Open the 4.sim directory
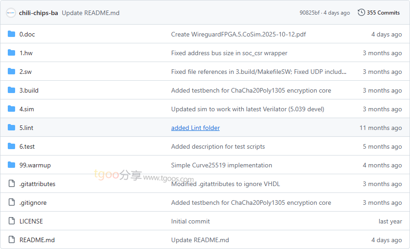 coord(27,109)
